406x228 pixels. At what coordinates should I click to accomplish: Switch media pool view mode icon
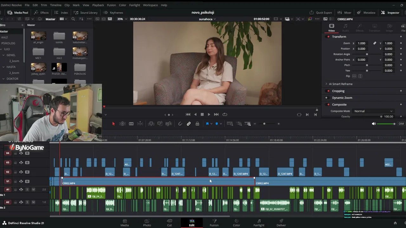62,19
